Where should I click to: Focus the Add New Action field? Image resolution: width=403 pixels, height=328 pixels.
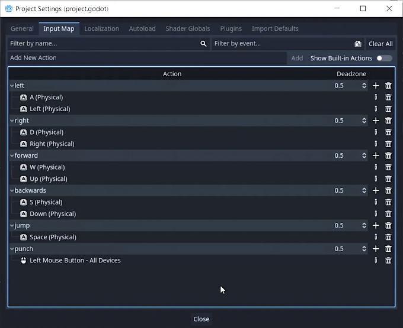click(147, 58)
